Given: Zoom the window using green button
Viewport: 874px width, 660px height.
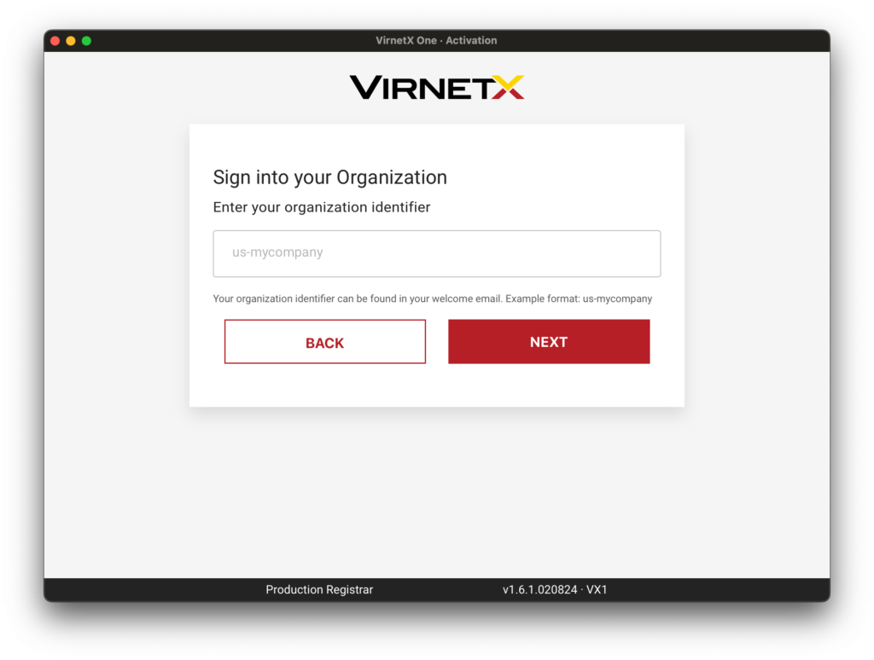Looking at the screenshot, I should (86, 41).
